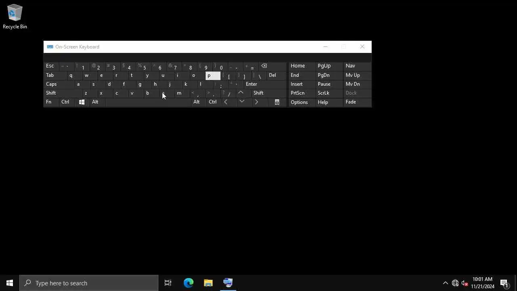Click the Home key
Image resolution: width=517 pixels, height=291 pixels.
click(x=302, y=66)
